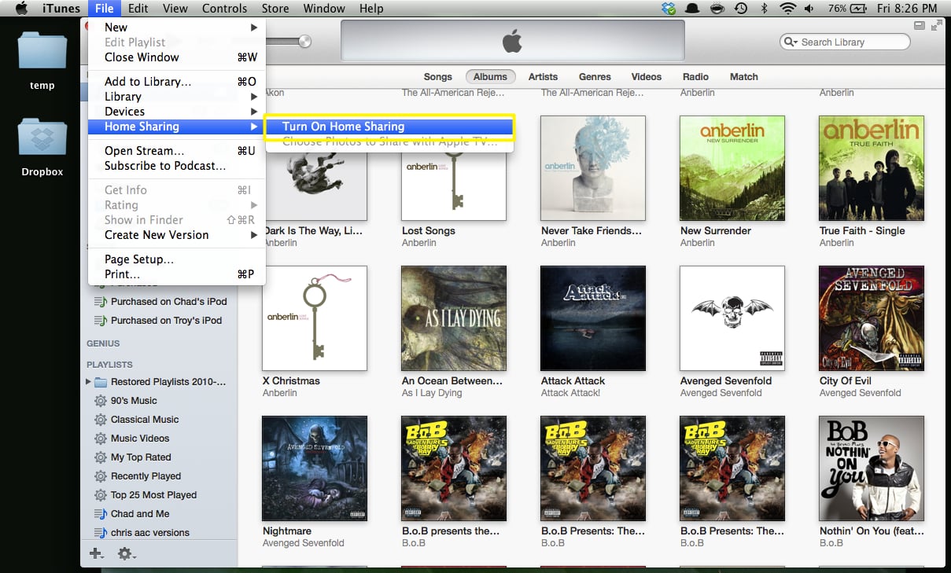This screenshot has width=951, height=573.
Task: Click Nightmare album artwork
Action: click(315, 468)
